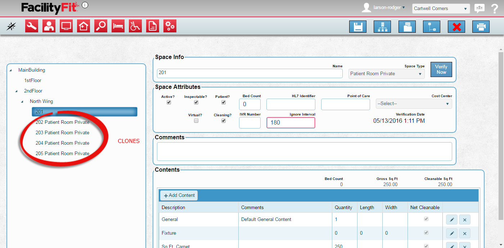Save using the floppy disk icon
Viewport: 504px width, 248px height.
pos(357,27)
